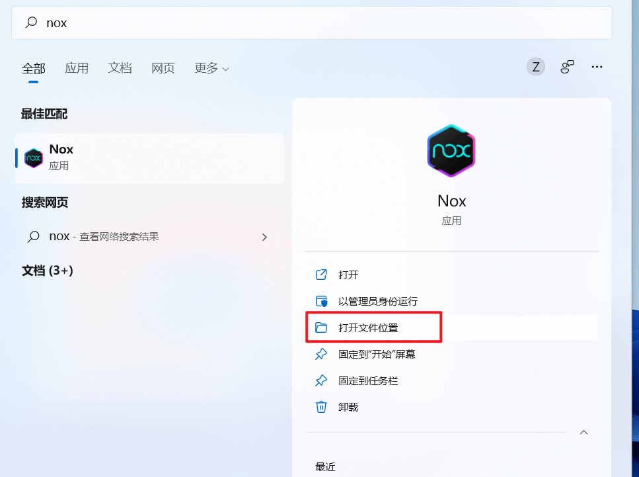Viewport: 639px width, 477px height.
Task: Click pin icon beside 固定到"开始"屏幕
Action: (321, 354)
